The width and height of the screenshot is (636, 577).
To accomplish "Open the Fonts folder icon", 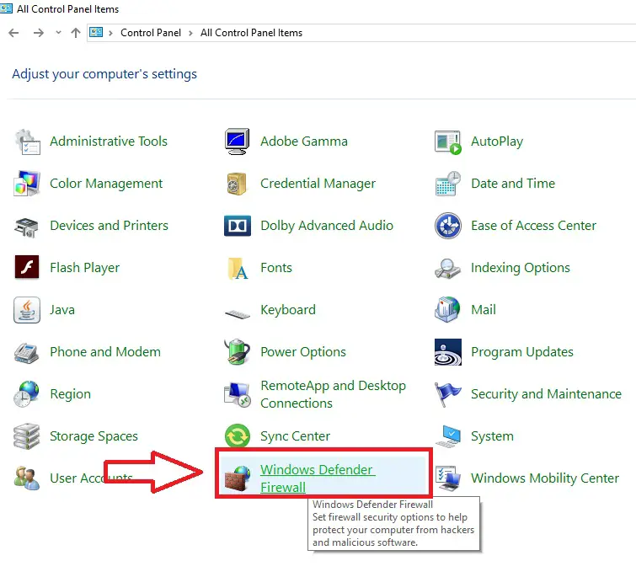I will (238, 268).
